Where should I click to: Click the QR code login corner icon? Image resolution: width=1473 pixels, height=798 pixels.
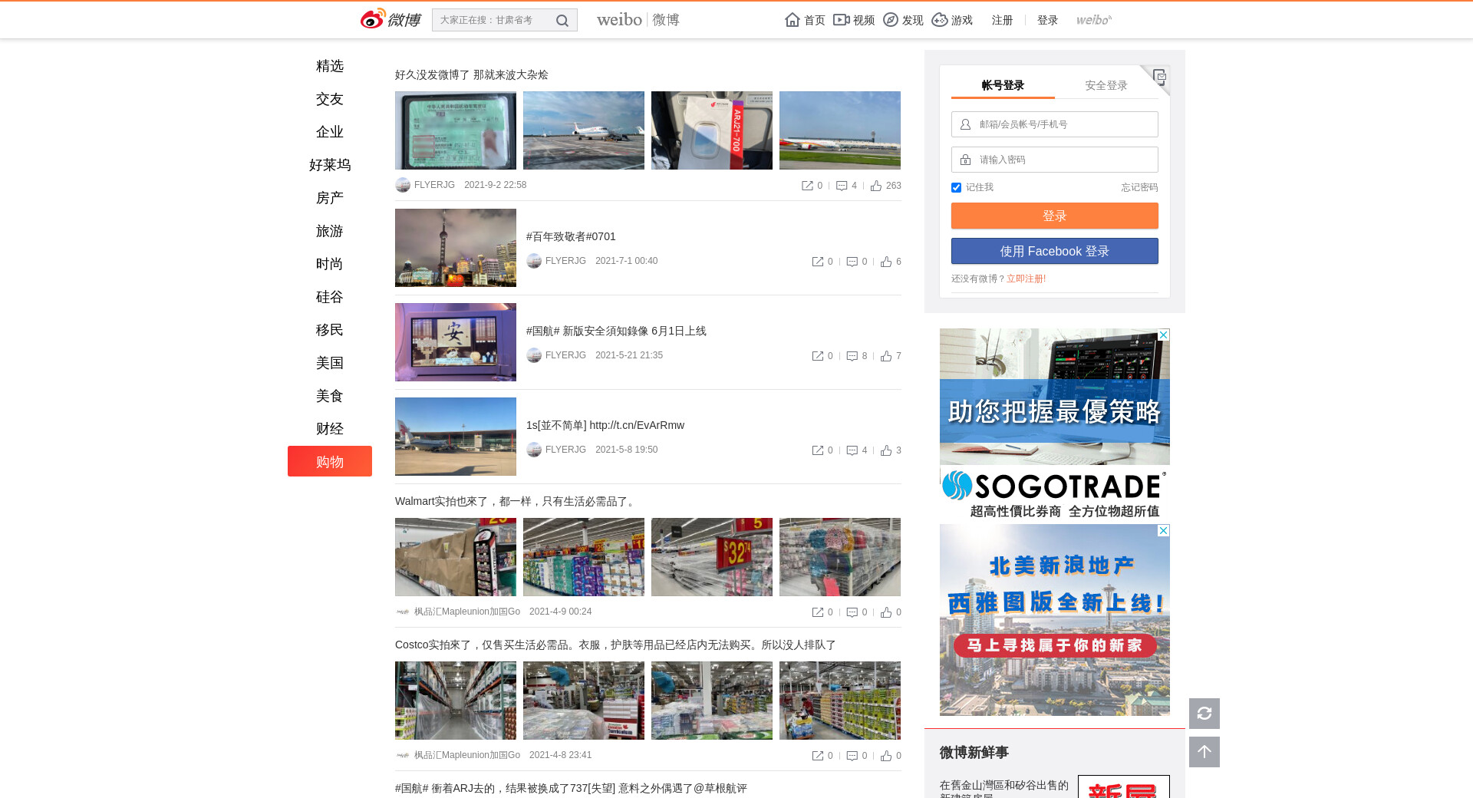pos(1158,77)
